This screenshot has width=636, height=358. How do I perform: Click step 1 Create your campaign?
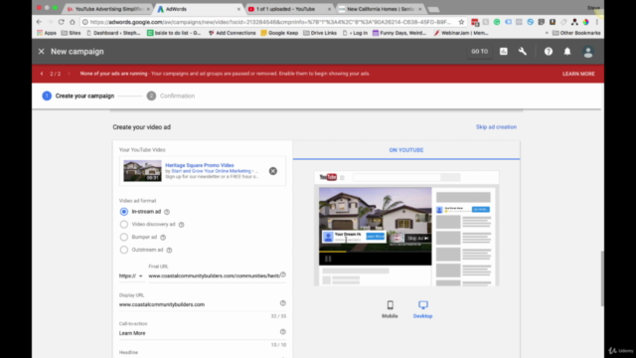click(79, 96)
